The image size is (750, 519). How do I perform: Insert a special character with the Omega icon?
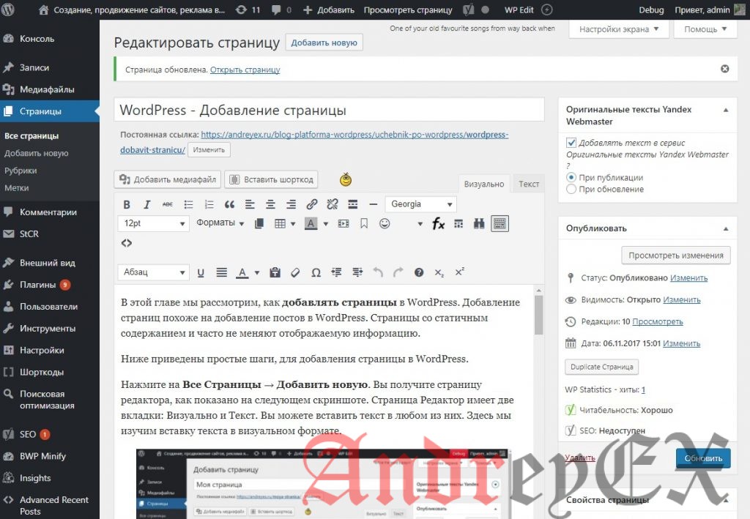(x=316, y=272)
